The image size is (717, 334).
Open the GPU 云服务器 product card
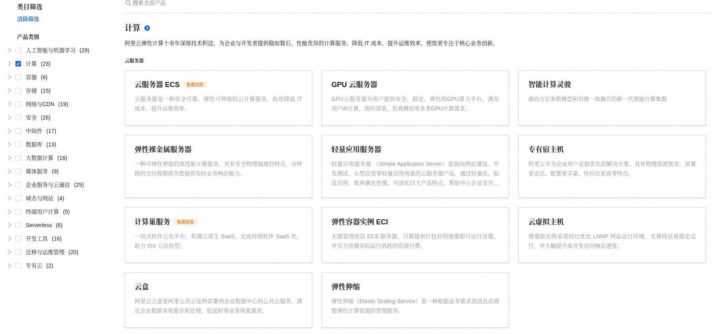point(415,98)
